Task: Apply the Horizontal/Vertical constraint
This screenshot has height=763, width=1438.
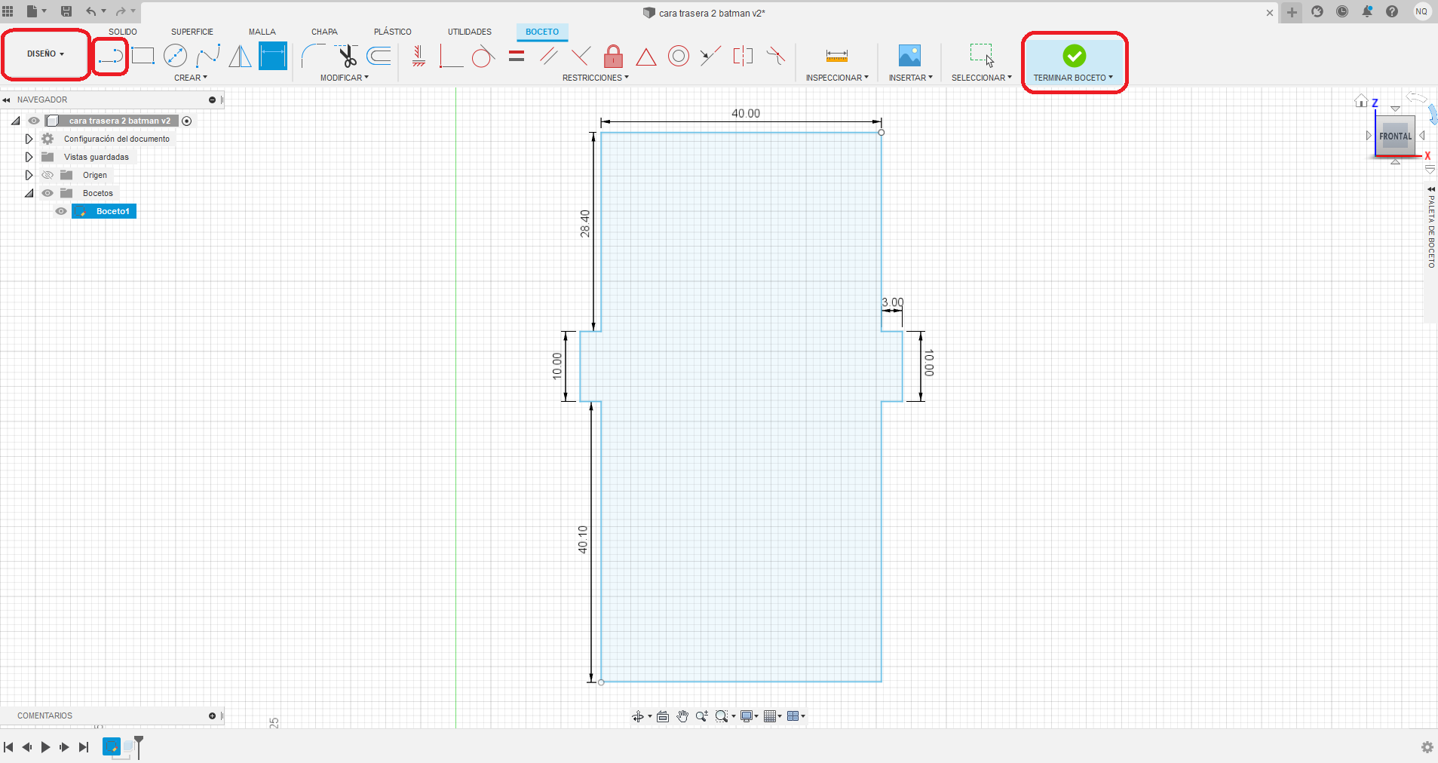Action: pos(419,56)
